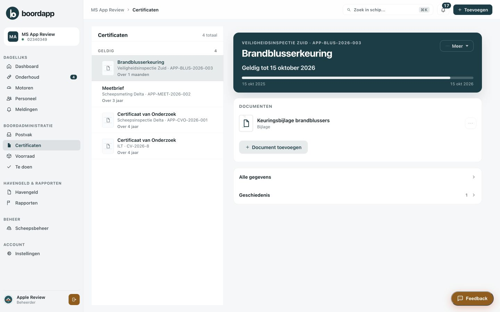
Task: Go to Havengeld in the sidebar
Action: coord(42,192)
